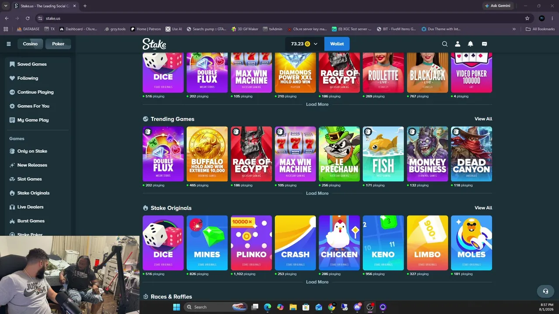Open the Use AI bookmark
This screenshot has width=559, height=314.
(x=174, y=29)
